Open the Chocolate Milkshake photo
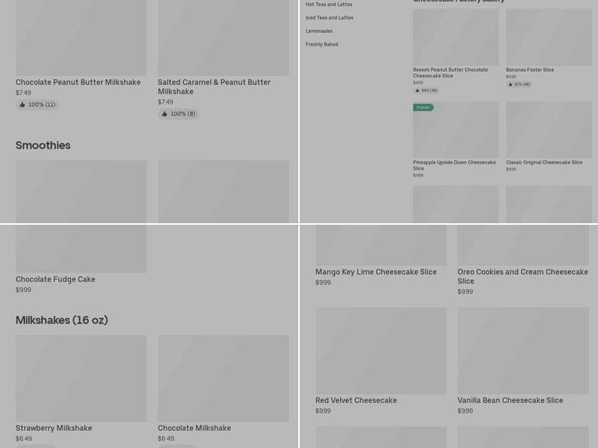 pos(224,379)
